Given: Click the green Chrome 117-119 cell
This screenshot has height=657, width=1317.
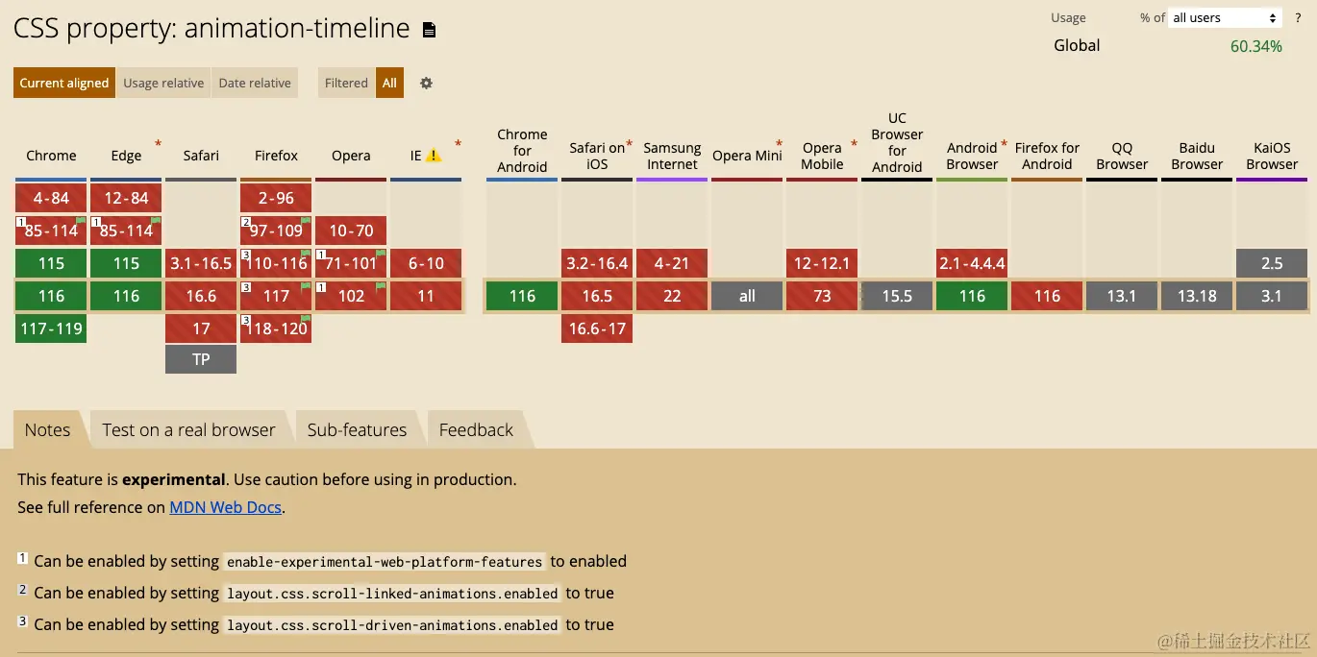Looking at the screenshot, I should coord(51,328).
